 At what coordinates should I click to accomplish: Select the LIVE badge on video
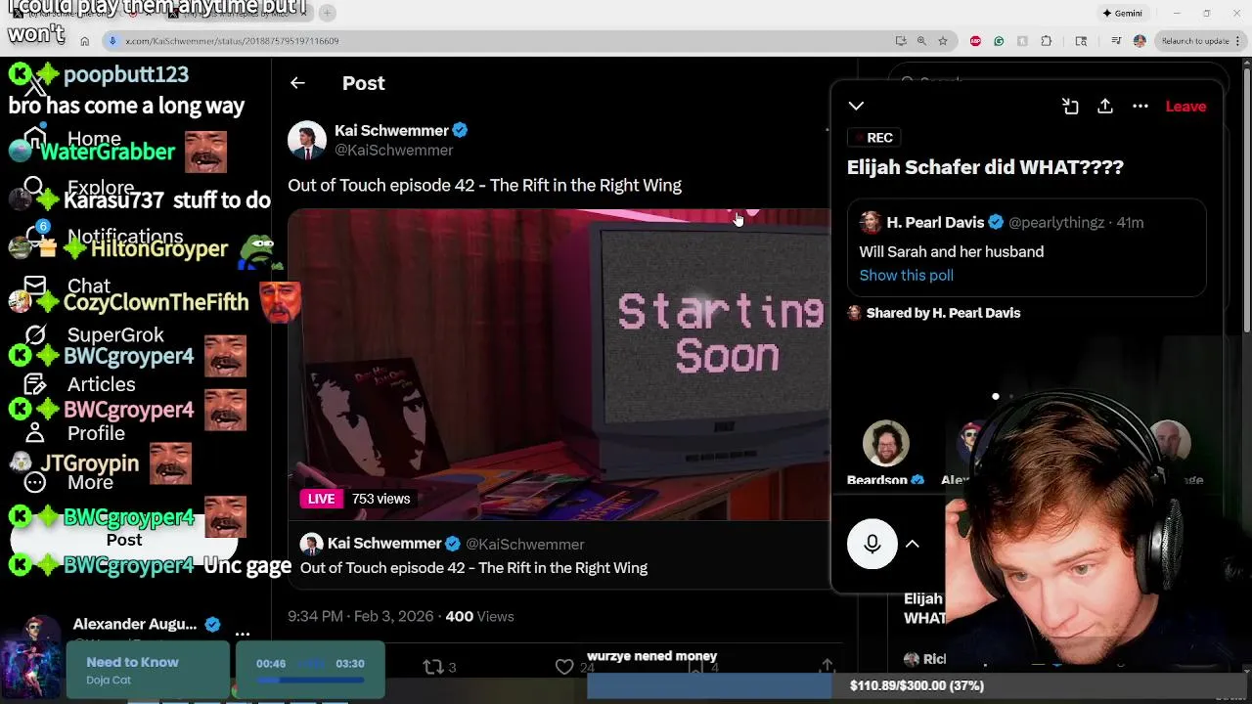point(321,499)
